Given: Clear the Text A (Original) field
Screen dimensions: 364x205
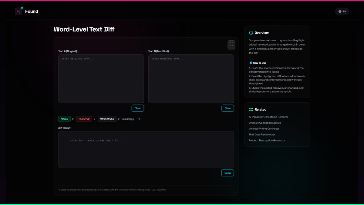Looking at the screenshot, I should (138, 108).
